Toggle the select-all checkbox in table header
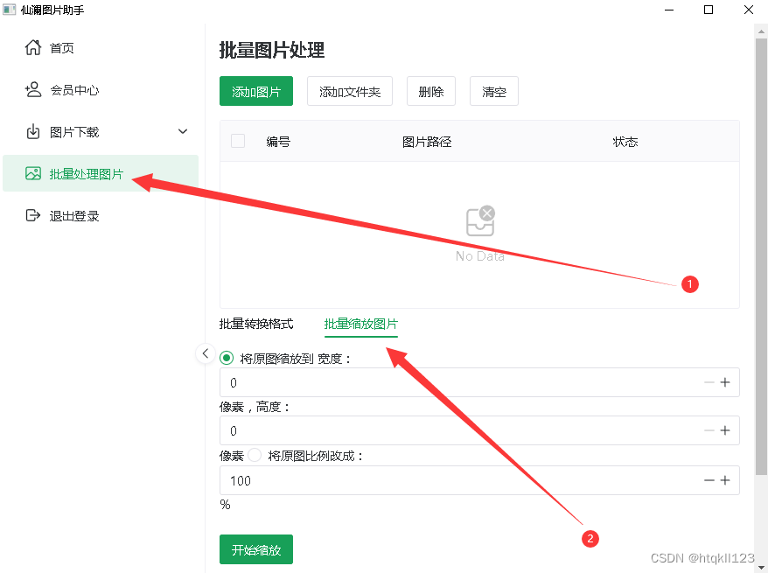 point(237,141)
